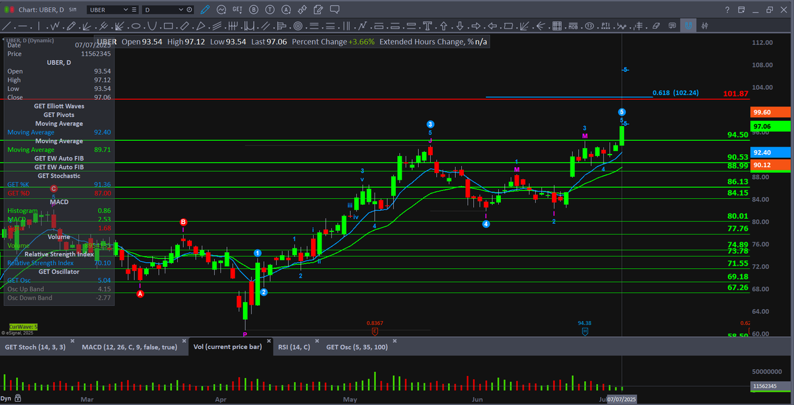Select the up arrow marker tool
Image resolution: width=794 pixels, height=405 pixels.
(443, 26)
